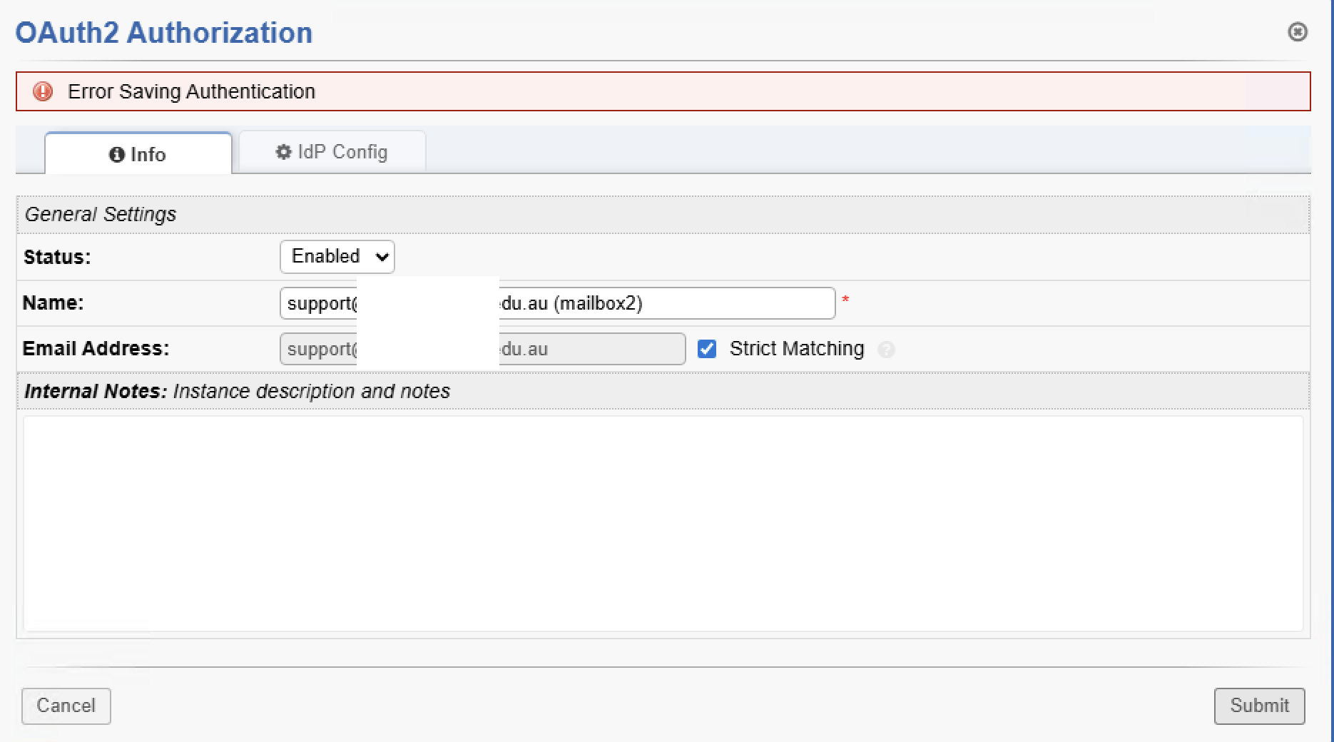The width and height of the screenshot is (1334, 742).
Task: Click into the Name input field
Action: [557, 303]
